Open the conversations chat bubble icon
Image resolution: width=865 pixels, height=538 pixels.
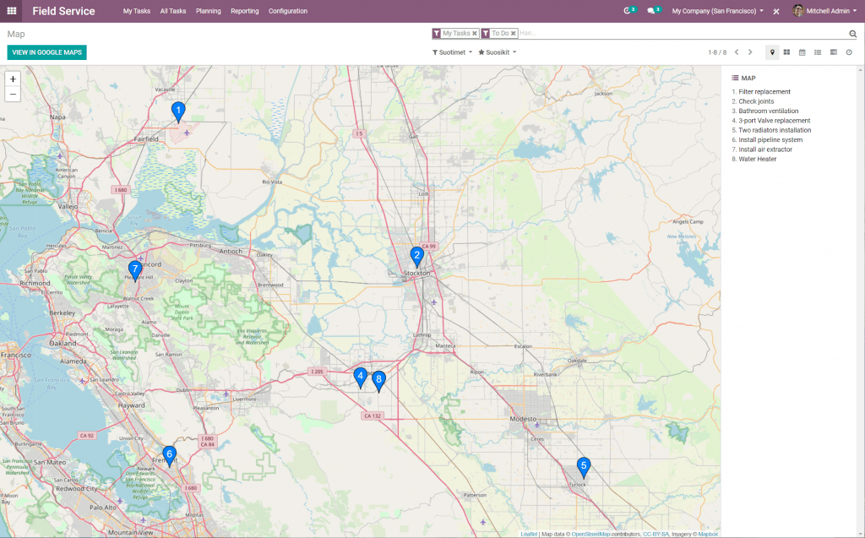[652, 11]
